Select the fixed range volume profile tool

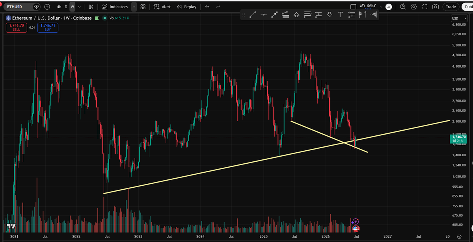(373, 15)
